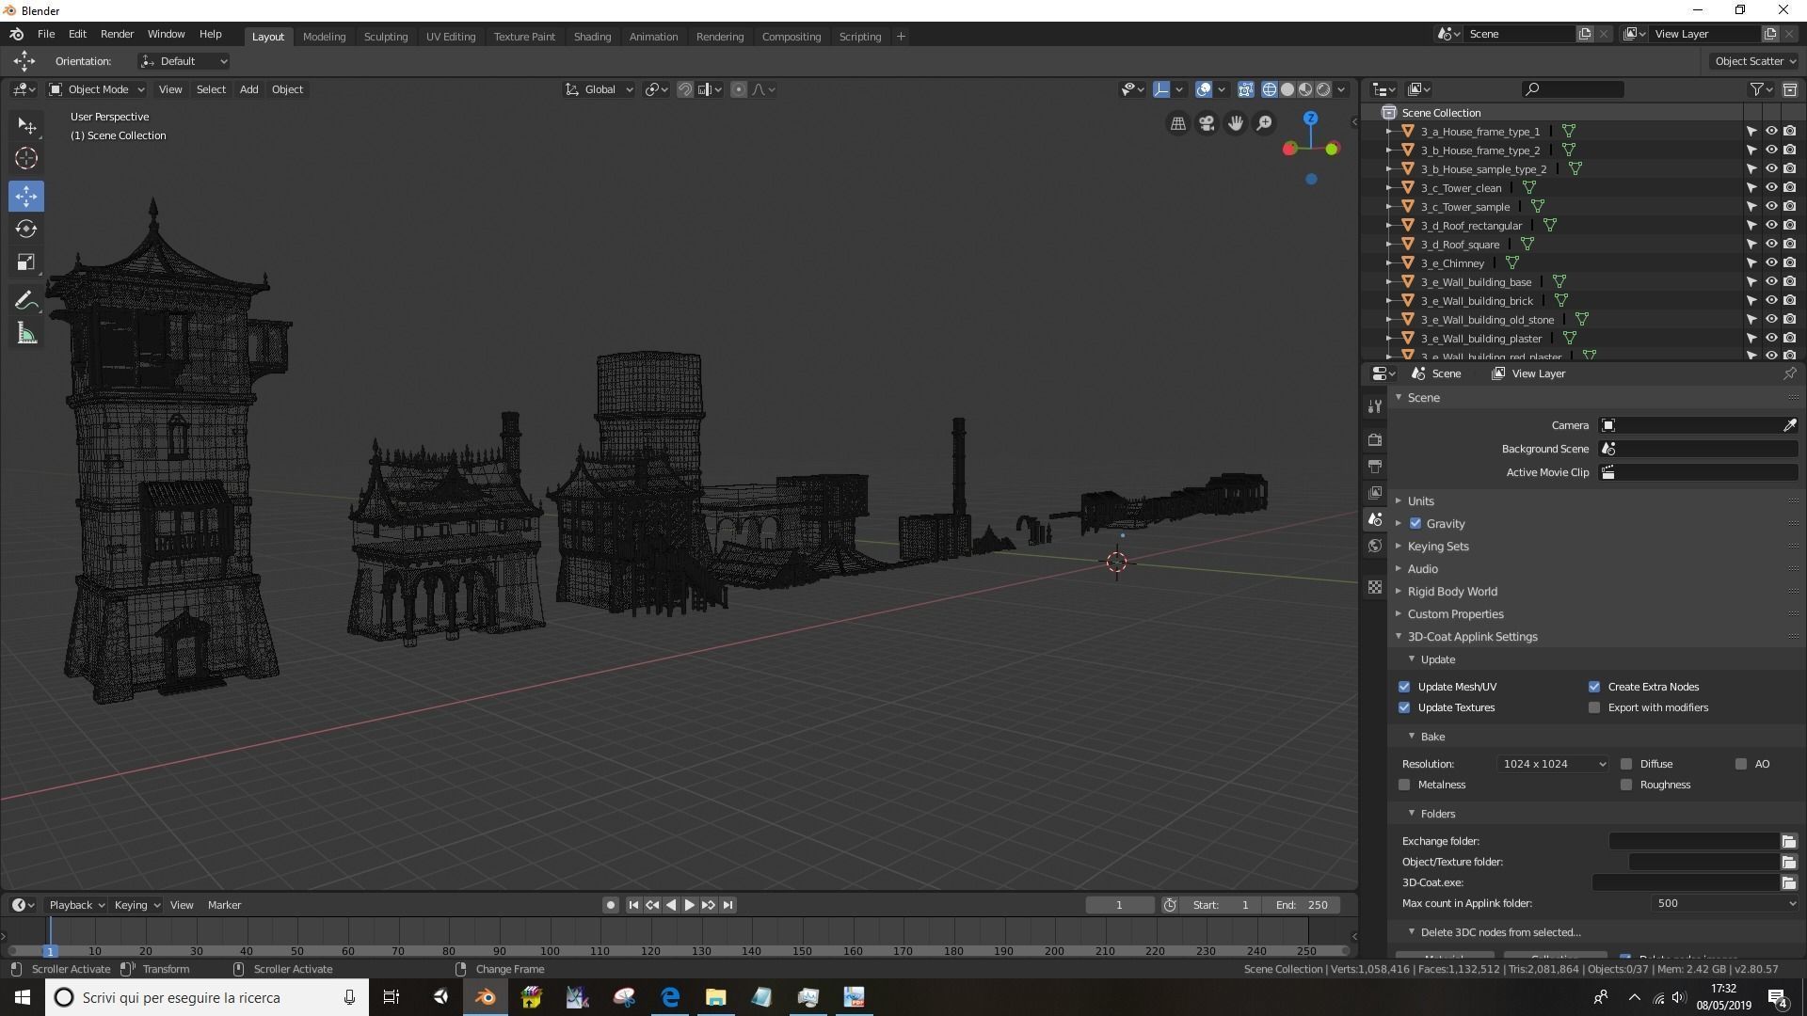Image resolution: width=1807 pixels, height=1016 pixels.
Task: Select the Rotate tool
Action: click(26, 229)
